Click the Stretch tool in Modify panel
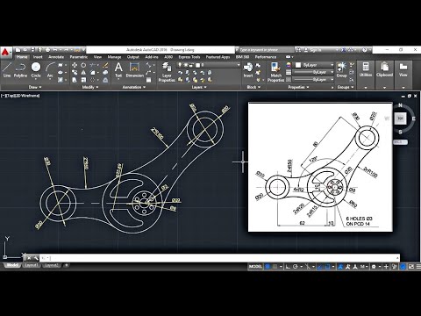Image resolution: width=421 pixels, height=316 pixels. tap(75, 80)
